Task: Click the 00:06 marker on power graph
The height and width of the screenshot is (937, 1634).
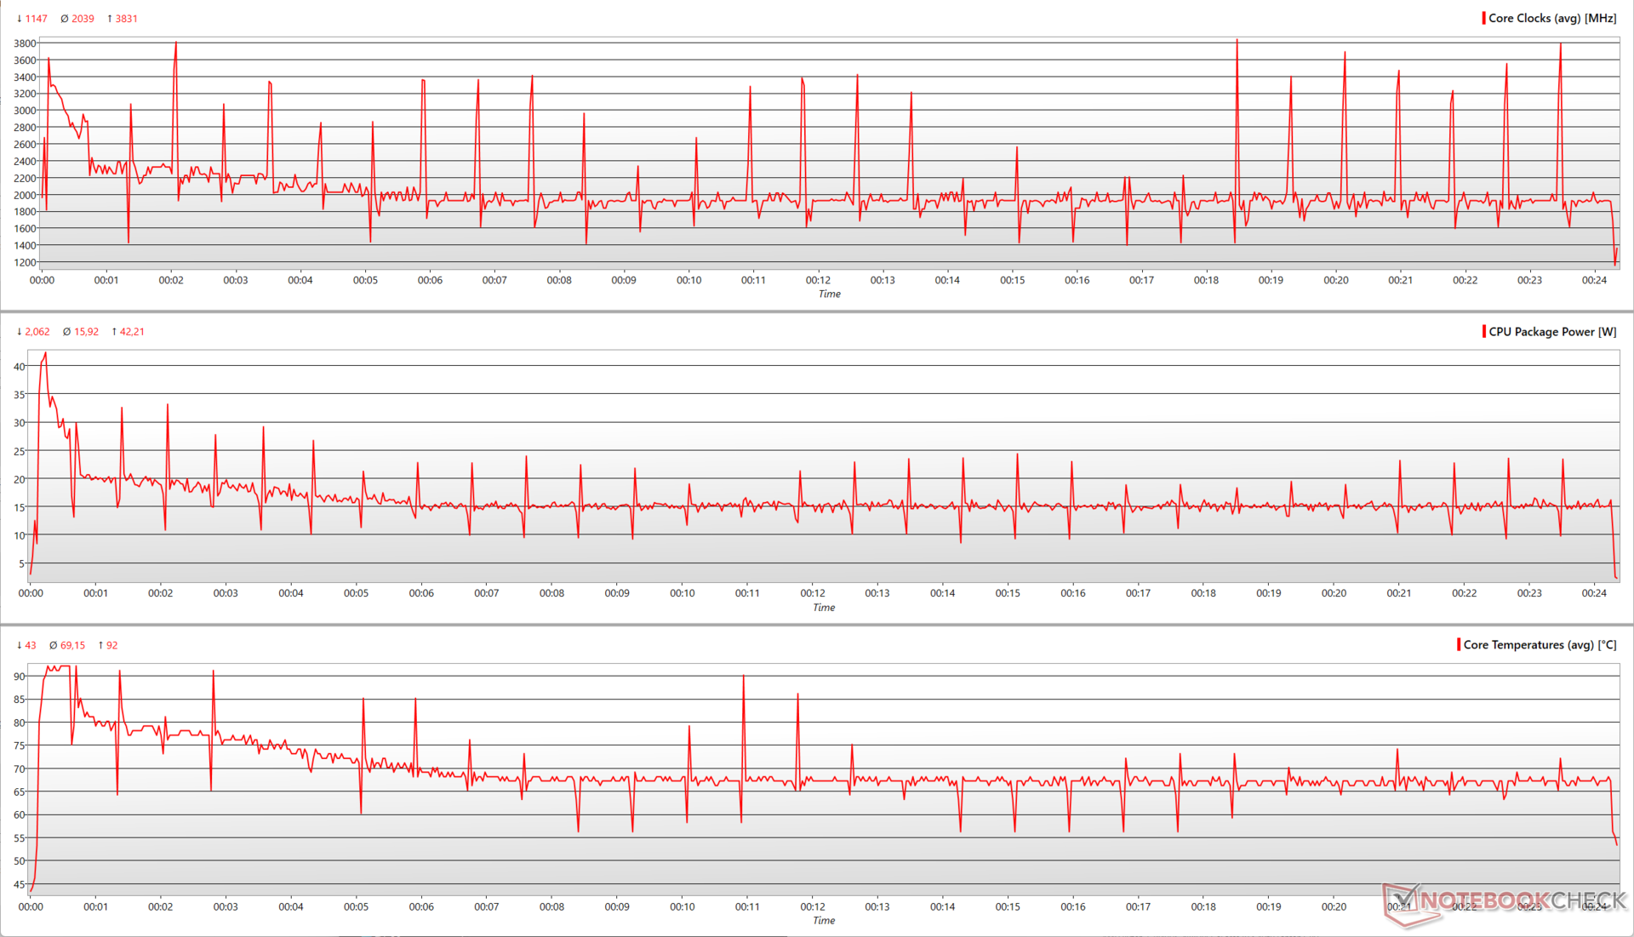Action: [421, 593]
